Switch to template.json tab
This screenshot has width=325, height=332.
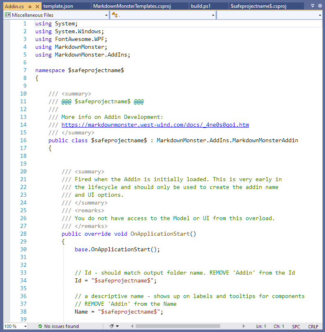pyautogui.click(x=58, y=6)
